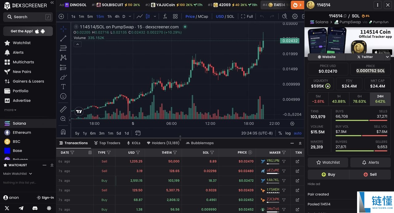Collapse the chart legend arrow
The image size is (394, 213).
point(78,44)
